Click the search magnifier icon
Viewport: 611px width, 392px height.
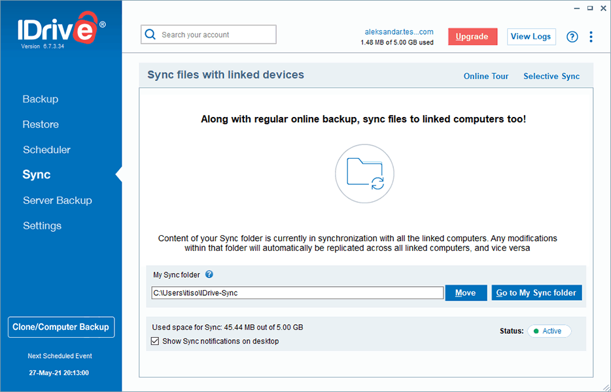point(150,35)
